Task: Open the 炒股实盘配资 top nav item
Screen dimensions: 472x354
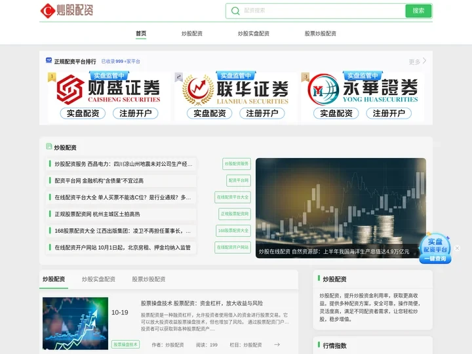Action: pos(254,33)
